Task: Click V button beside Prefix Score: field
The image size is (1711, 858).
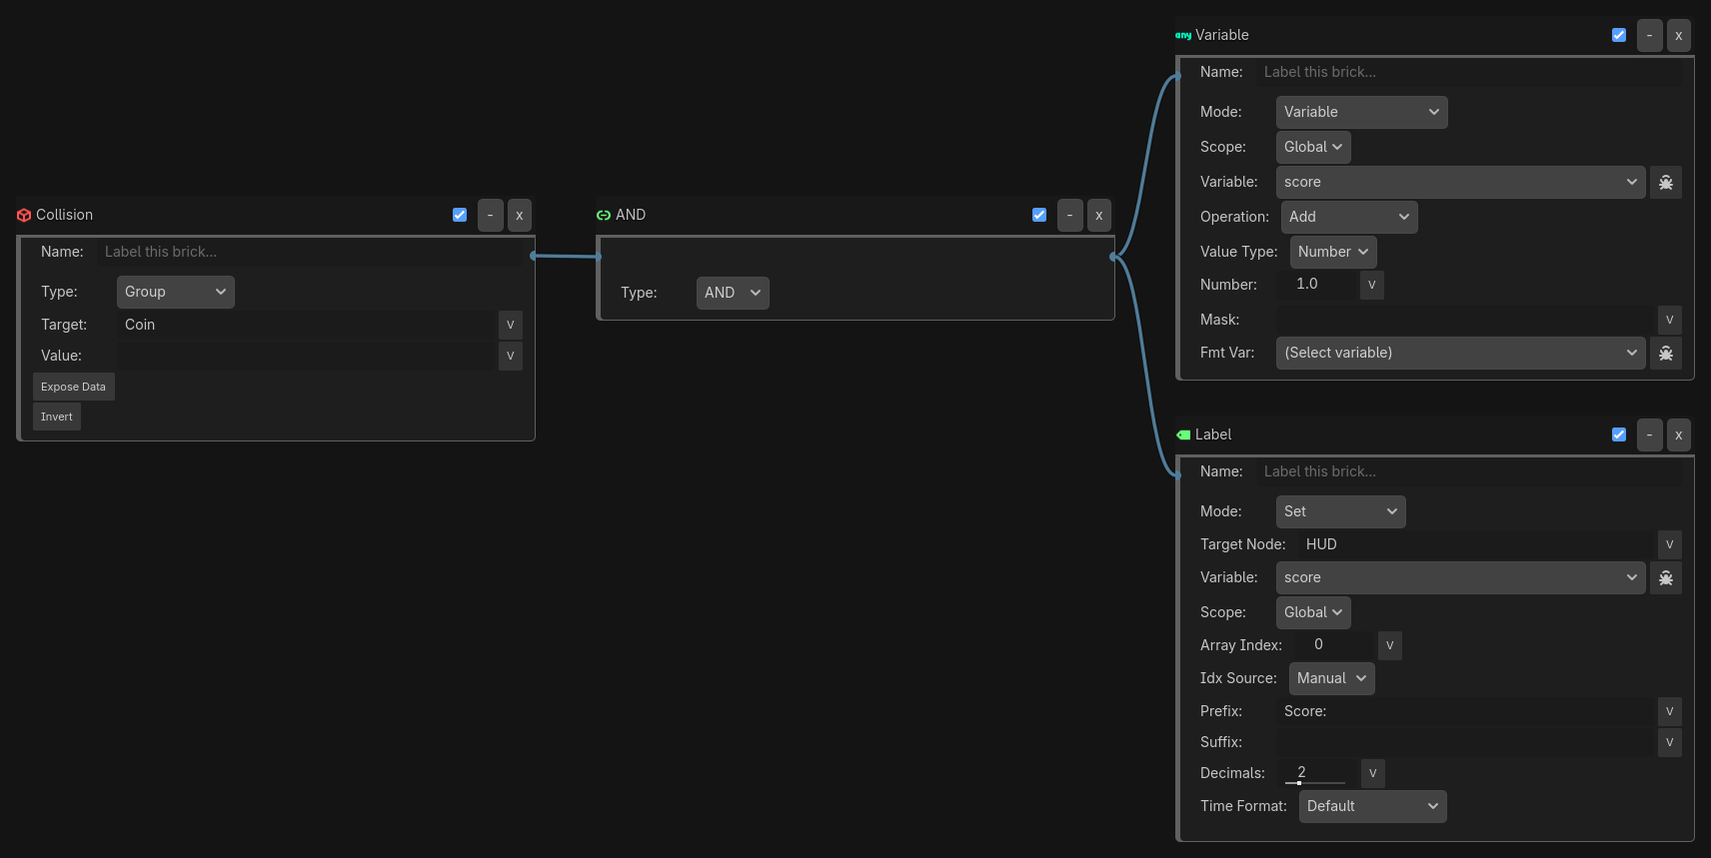Action: click(1670, 711)
